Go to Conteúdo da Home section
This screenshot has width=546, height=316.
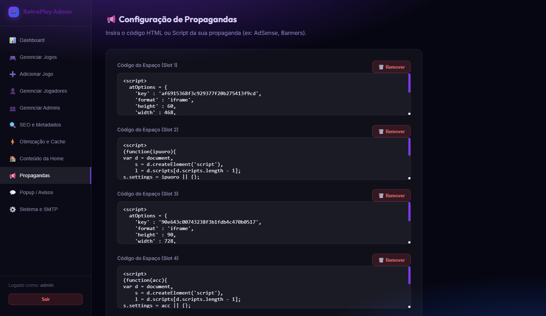(x=42, y=159)
